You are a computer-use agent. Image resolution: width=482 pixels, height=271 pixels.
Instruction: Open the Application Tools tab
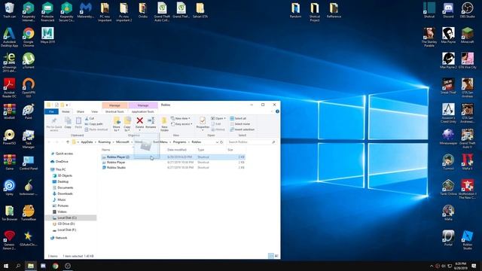[143, 111]
